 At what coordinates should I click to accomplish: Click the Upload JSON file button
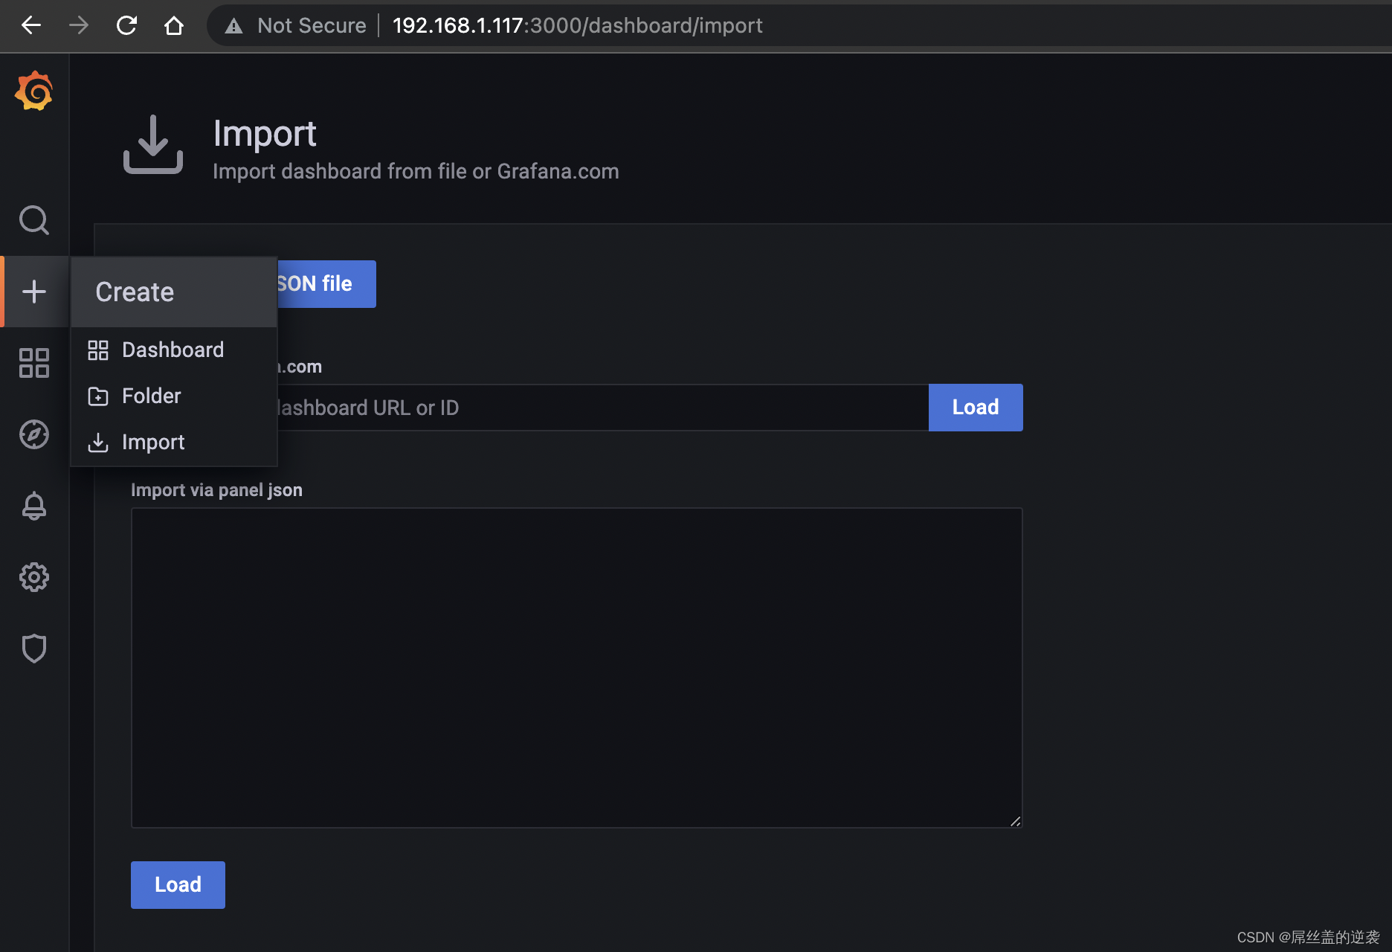326,284
